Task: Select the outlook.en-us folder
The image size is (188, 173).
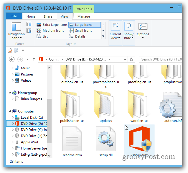Action: point(72,75)
